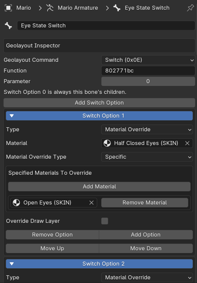
Task: Toggle the pin icon in the header
Action: coord(190,8)
